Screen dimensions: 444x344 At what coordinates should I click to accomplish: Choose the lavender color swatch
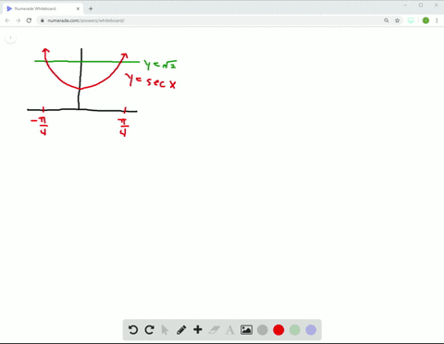[x=311, y=330]
